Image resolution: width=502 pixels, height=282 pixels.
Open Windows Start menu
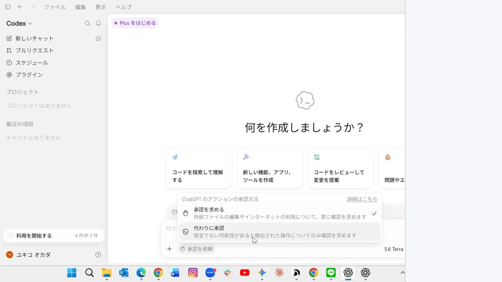tap(72, 273)
